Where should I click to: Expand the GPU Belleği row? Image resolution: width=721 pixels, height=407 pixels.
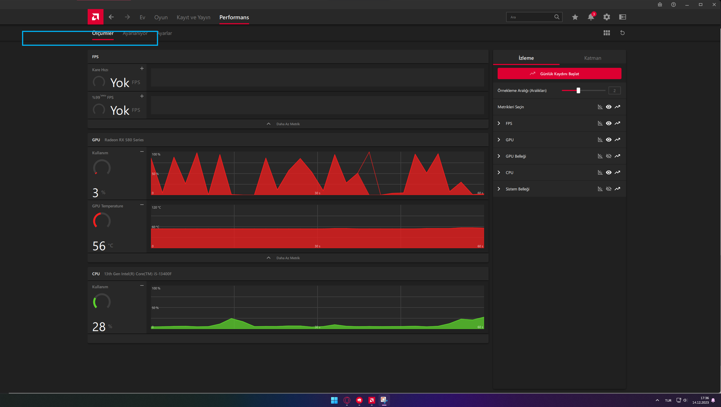(x=499, y=156)
